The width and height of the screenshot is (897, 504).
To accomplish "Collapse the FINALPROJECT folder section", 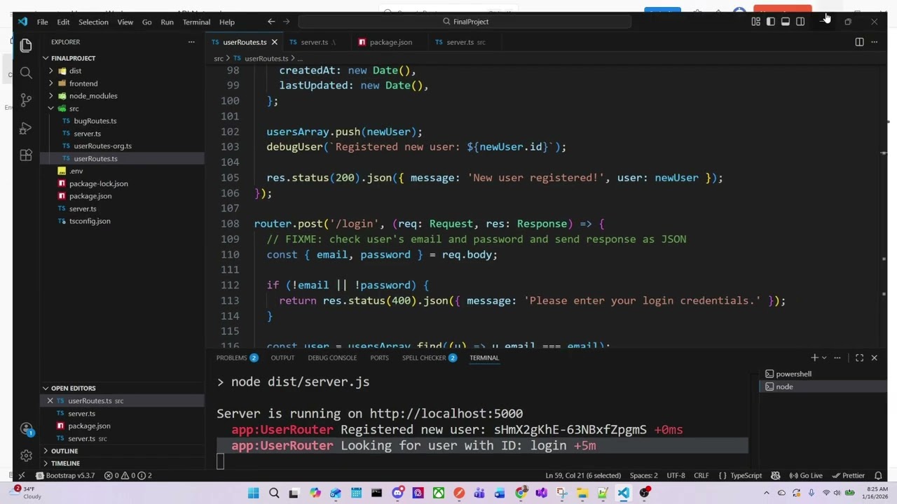I will point(73,58).
